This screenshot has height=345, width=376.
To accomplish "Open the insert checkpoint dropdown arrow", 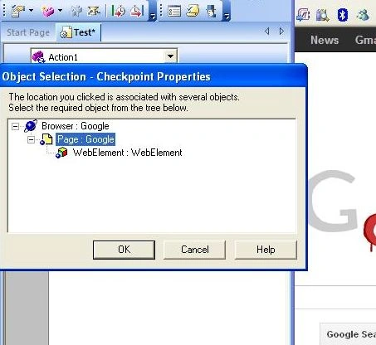I will click(31, 11).
